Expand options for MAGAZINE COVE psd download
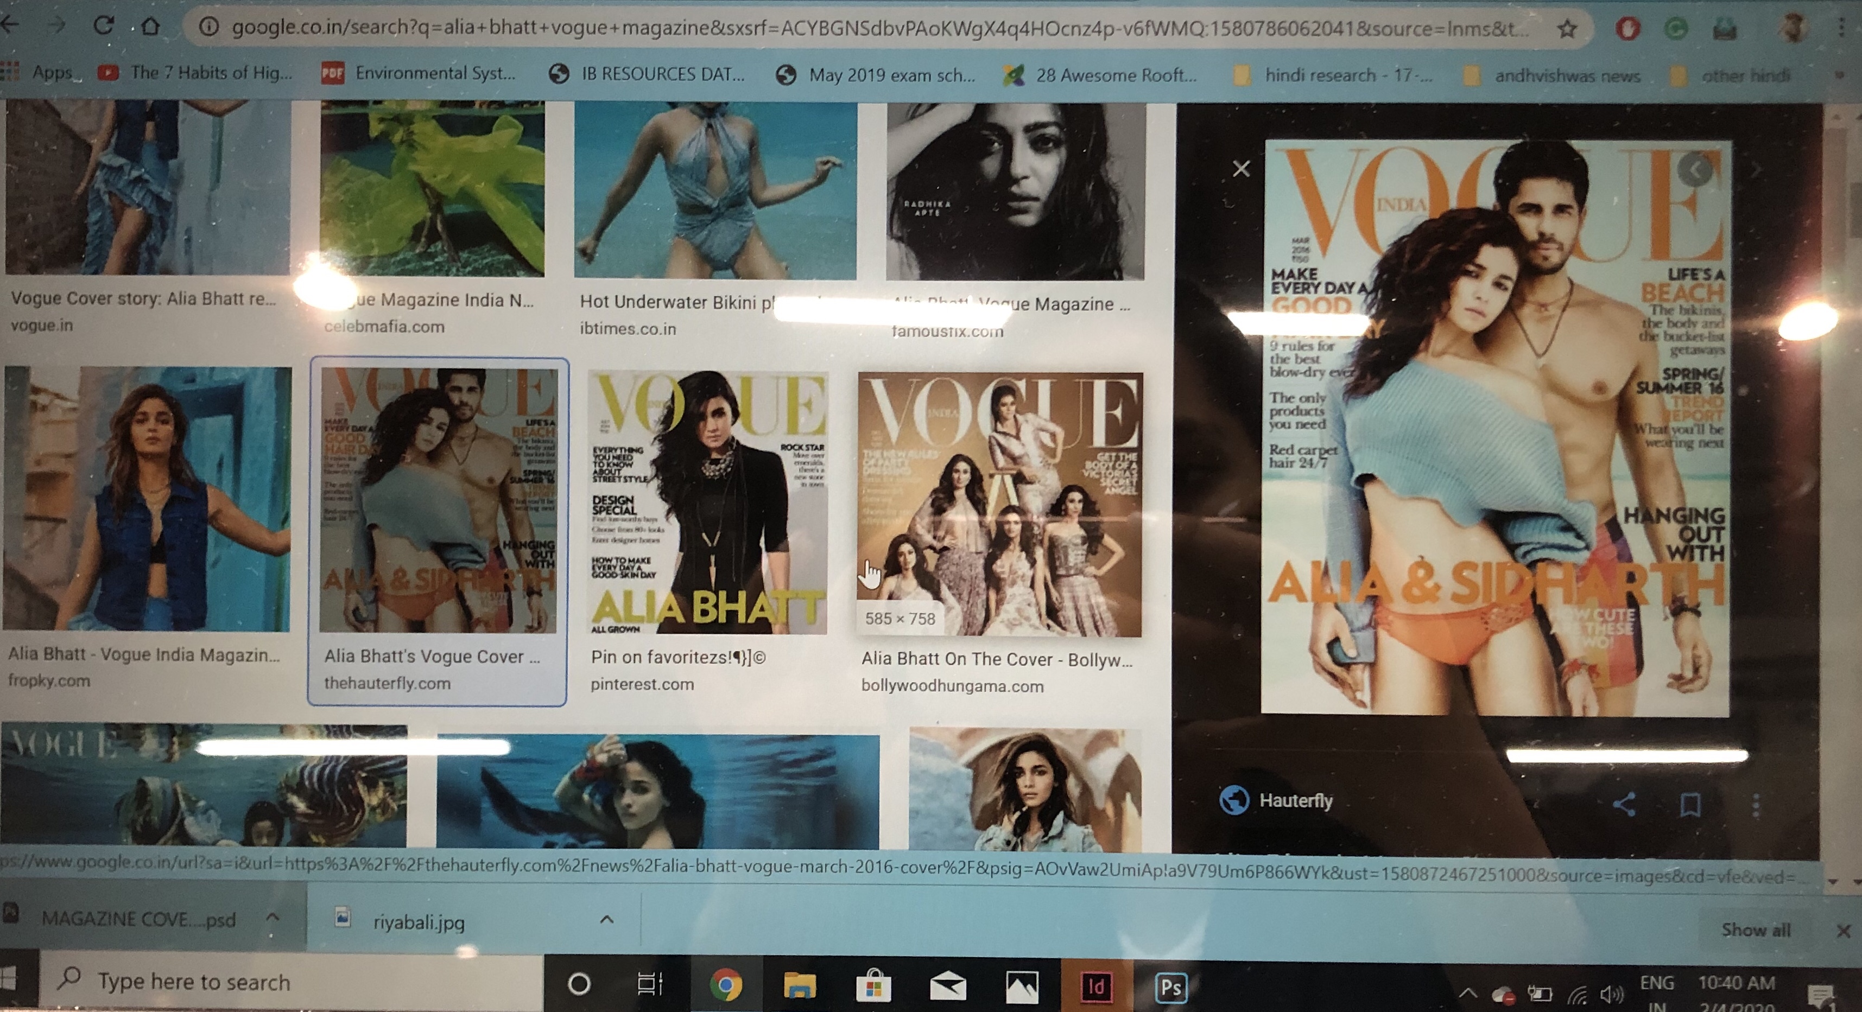 (x=272, y=918)
